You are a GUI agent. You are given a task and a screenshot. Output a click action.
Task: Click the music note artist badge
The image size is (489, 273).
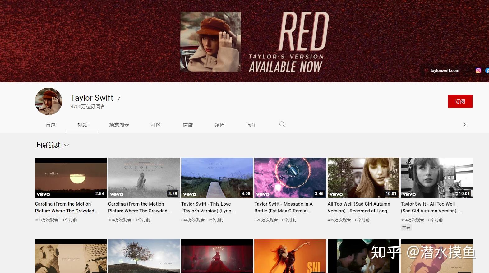pos(118,98)
